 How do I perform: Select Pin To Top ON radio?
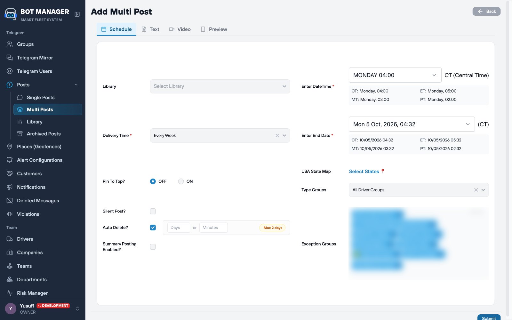(181, 181)
